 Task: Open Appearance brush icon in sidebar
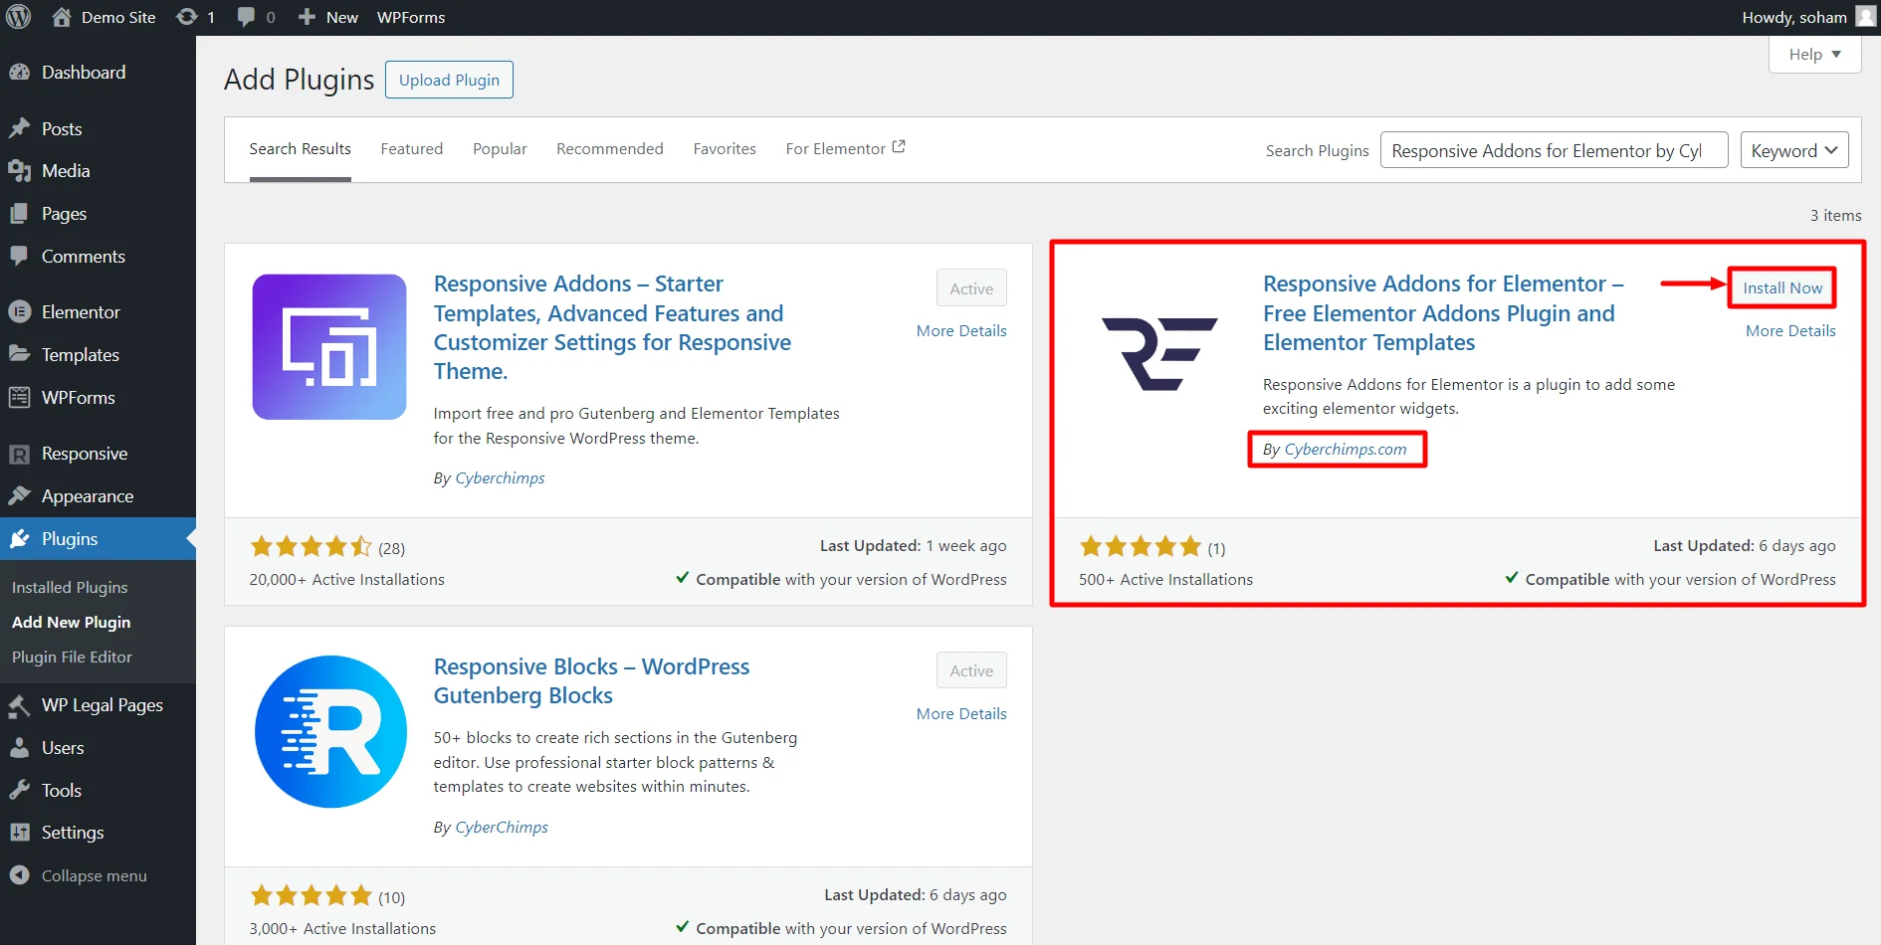point(19,495)
